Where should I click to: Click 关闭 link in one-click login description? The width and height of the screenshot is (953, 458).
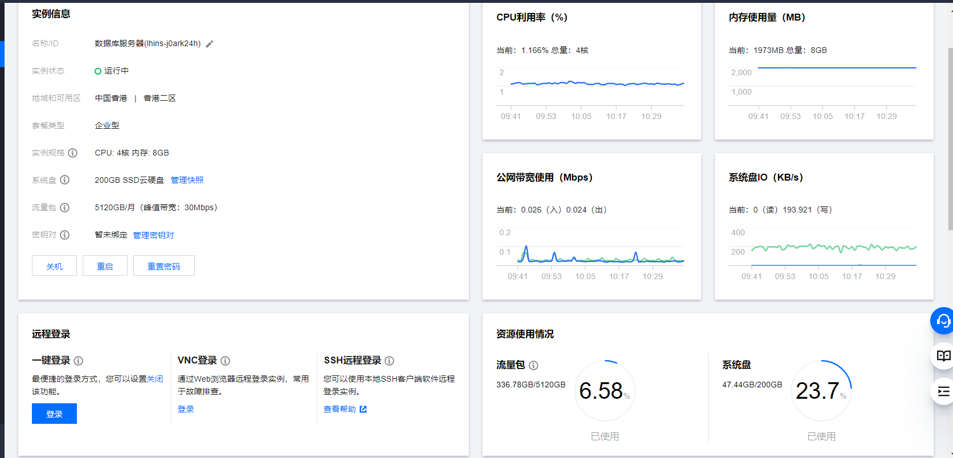[x=155, y=379]
